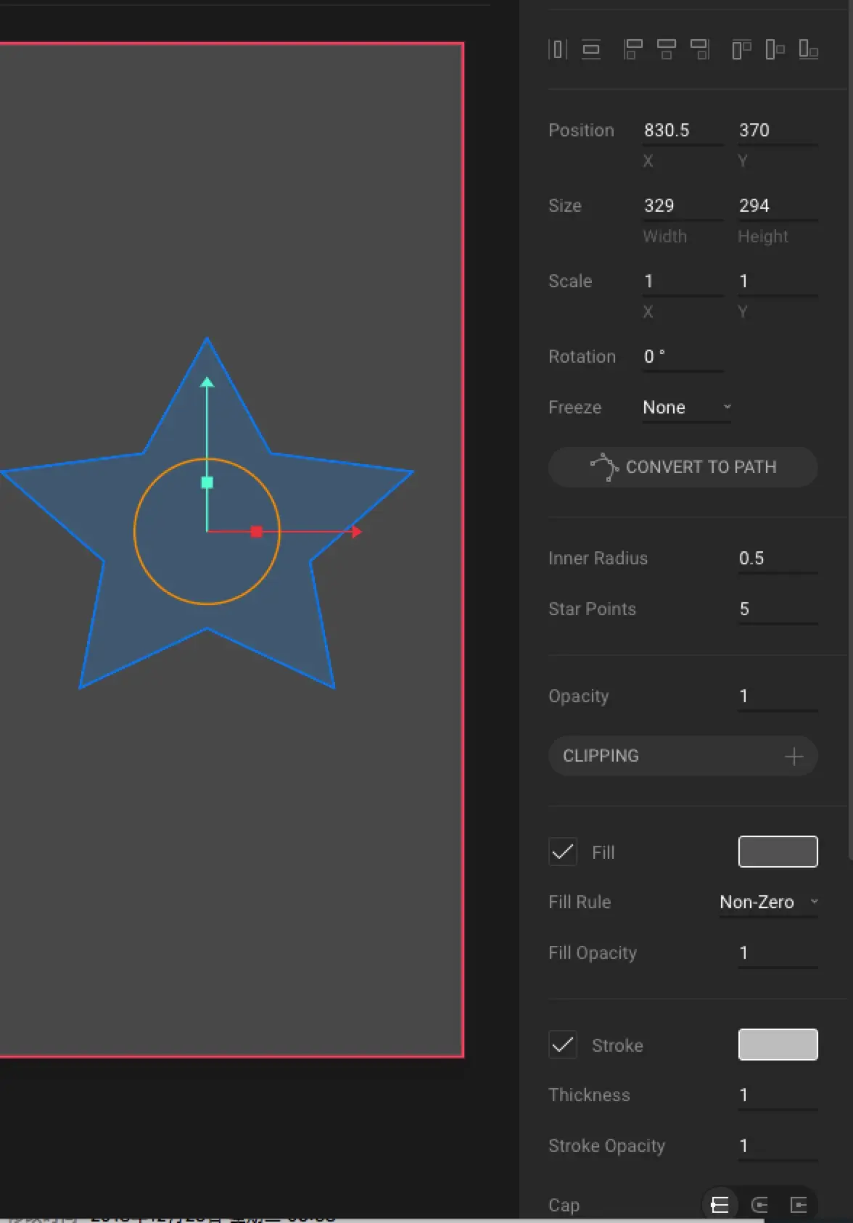The height and width of the screenshot is (1223, 853).
Task: Align selection to horizontal centers
Action: (666, 49)
